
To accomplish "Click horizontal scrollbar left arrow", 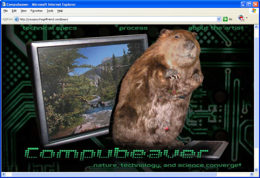I will tap(4, 174).
